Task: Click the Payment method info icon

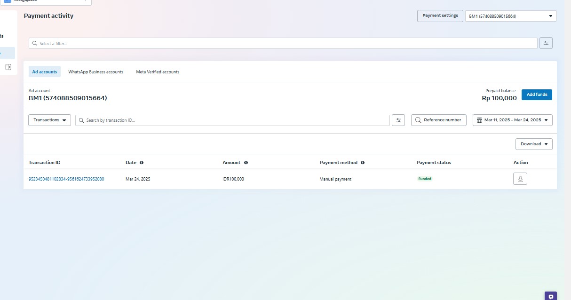Action: coord(363,163)
